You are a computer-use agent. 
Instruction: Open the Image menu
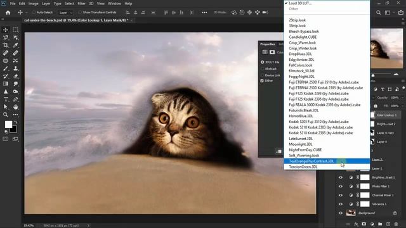click(34, 4)
